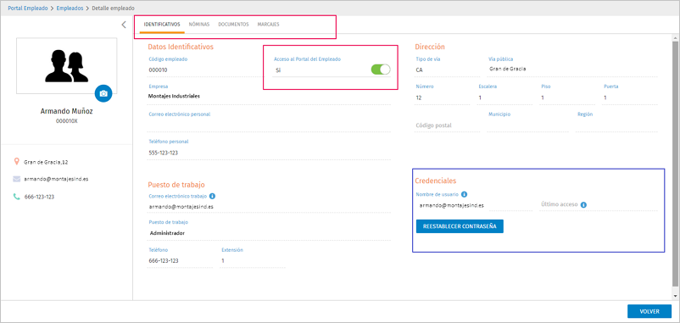Open the Marcajes tab
The height and width of the screenshot is (323, 680).
268,25
